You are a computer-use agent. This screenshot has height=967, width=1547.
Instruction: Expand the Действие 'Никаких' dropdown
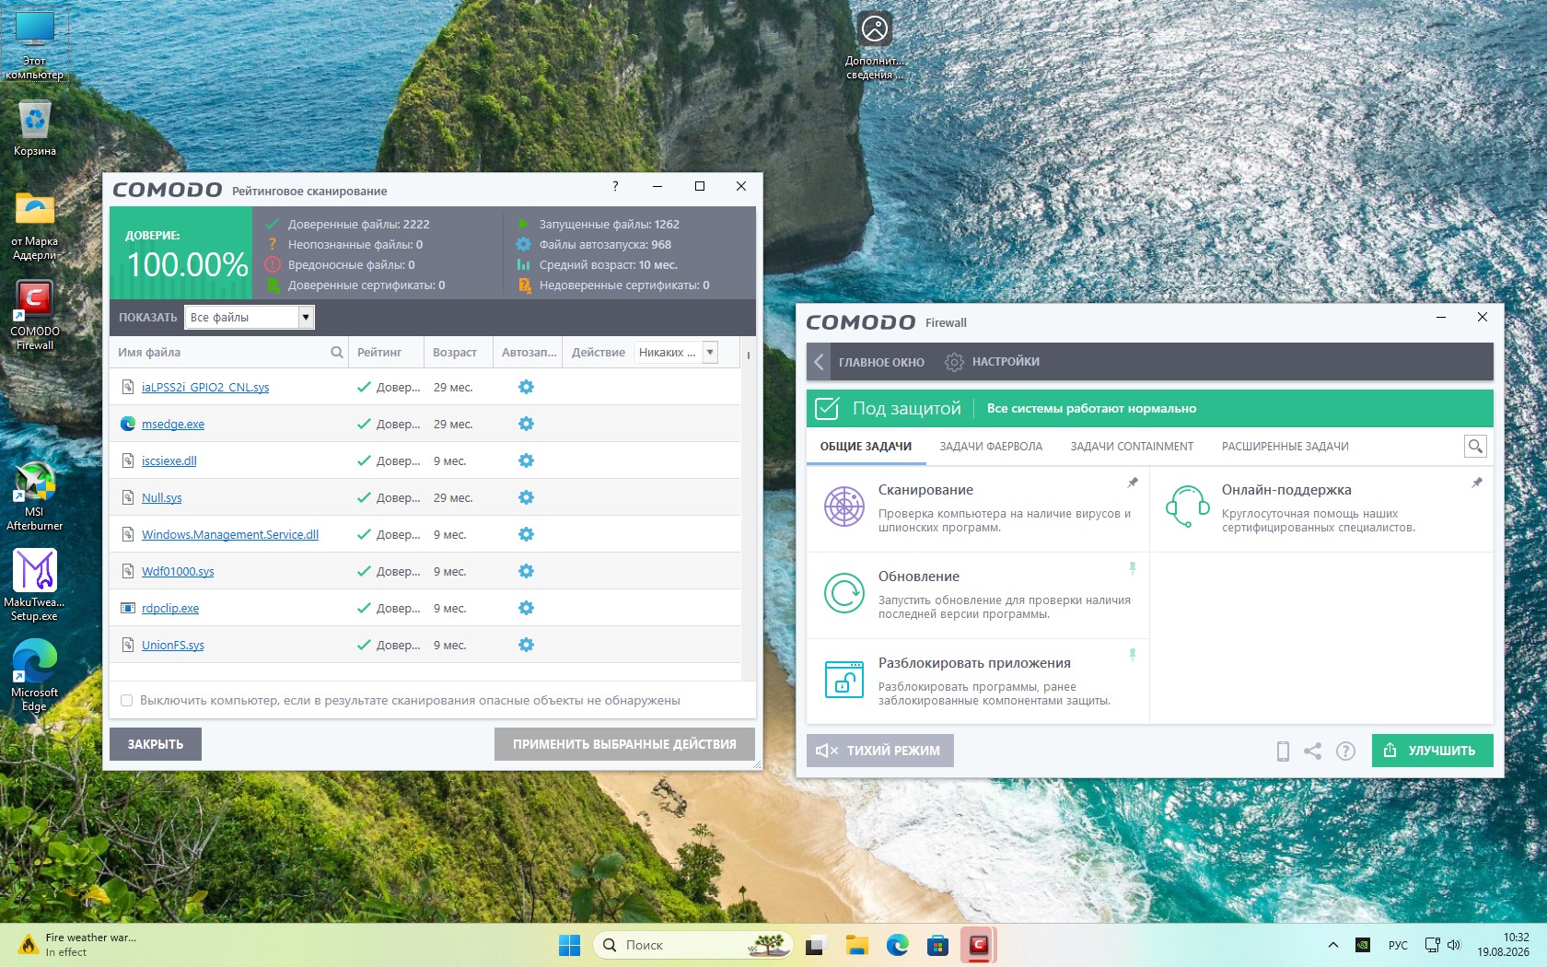pos(676,352)
